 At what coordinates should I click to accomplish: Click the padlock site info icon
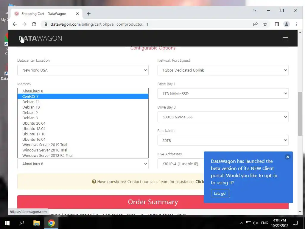tap(46, 24)
